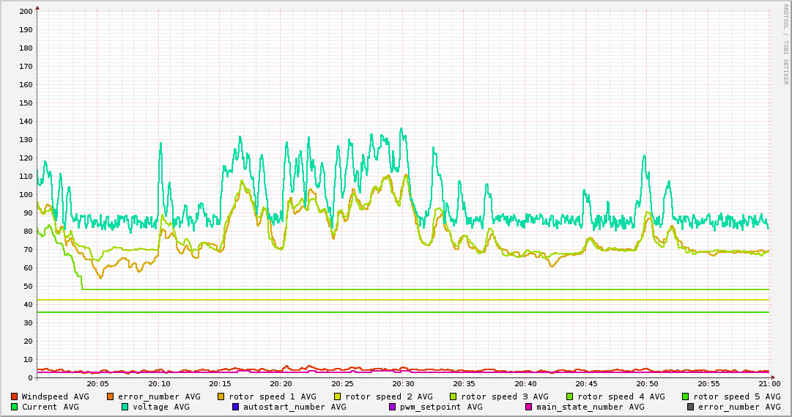The height and width of the screenshot is (417, 792).
Task: Click the 20:25 time label on x-axis
Action: coord(342,384)
